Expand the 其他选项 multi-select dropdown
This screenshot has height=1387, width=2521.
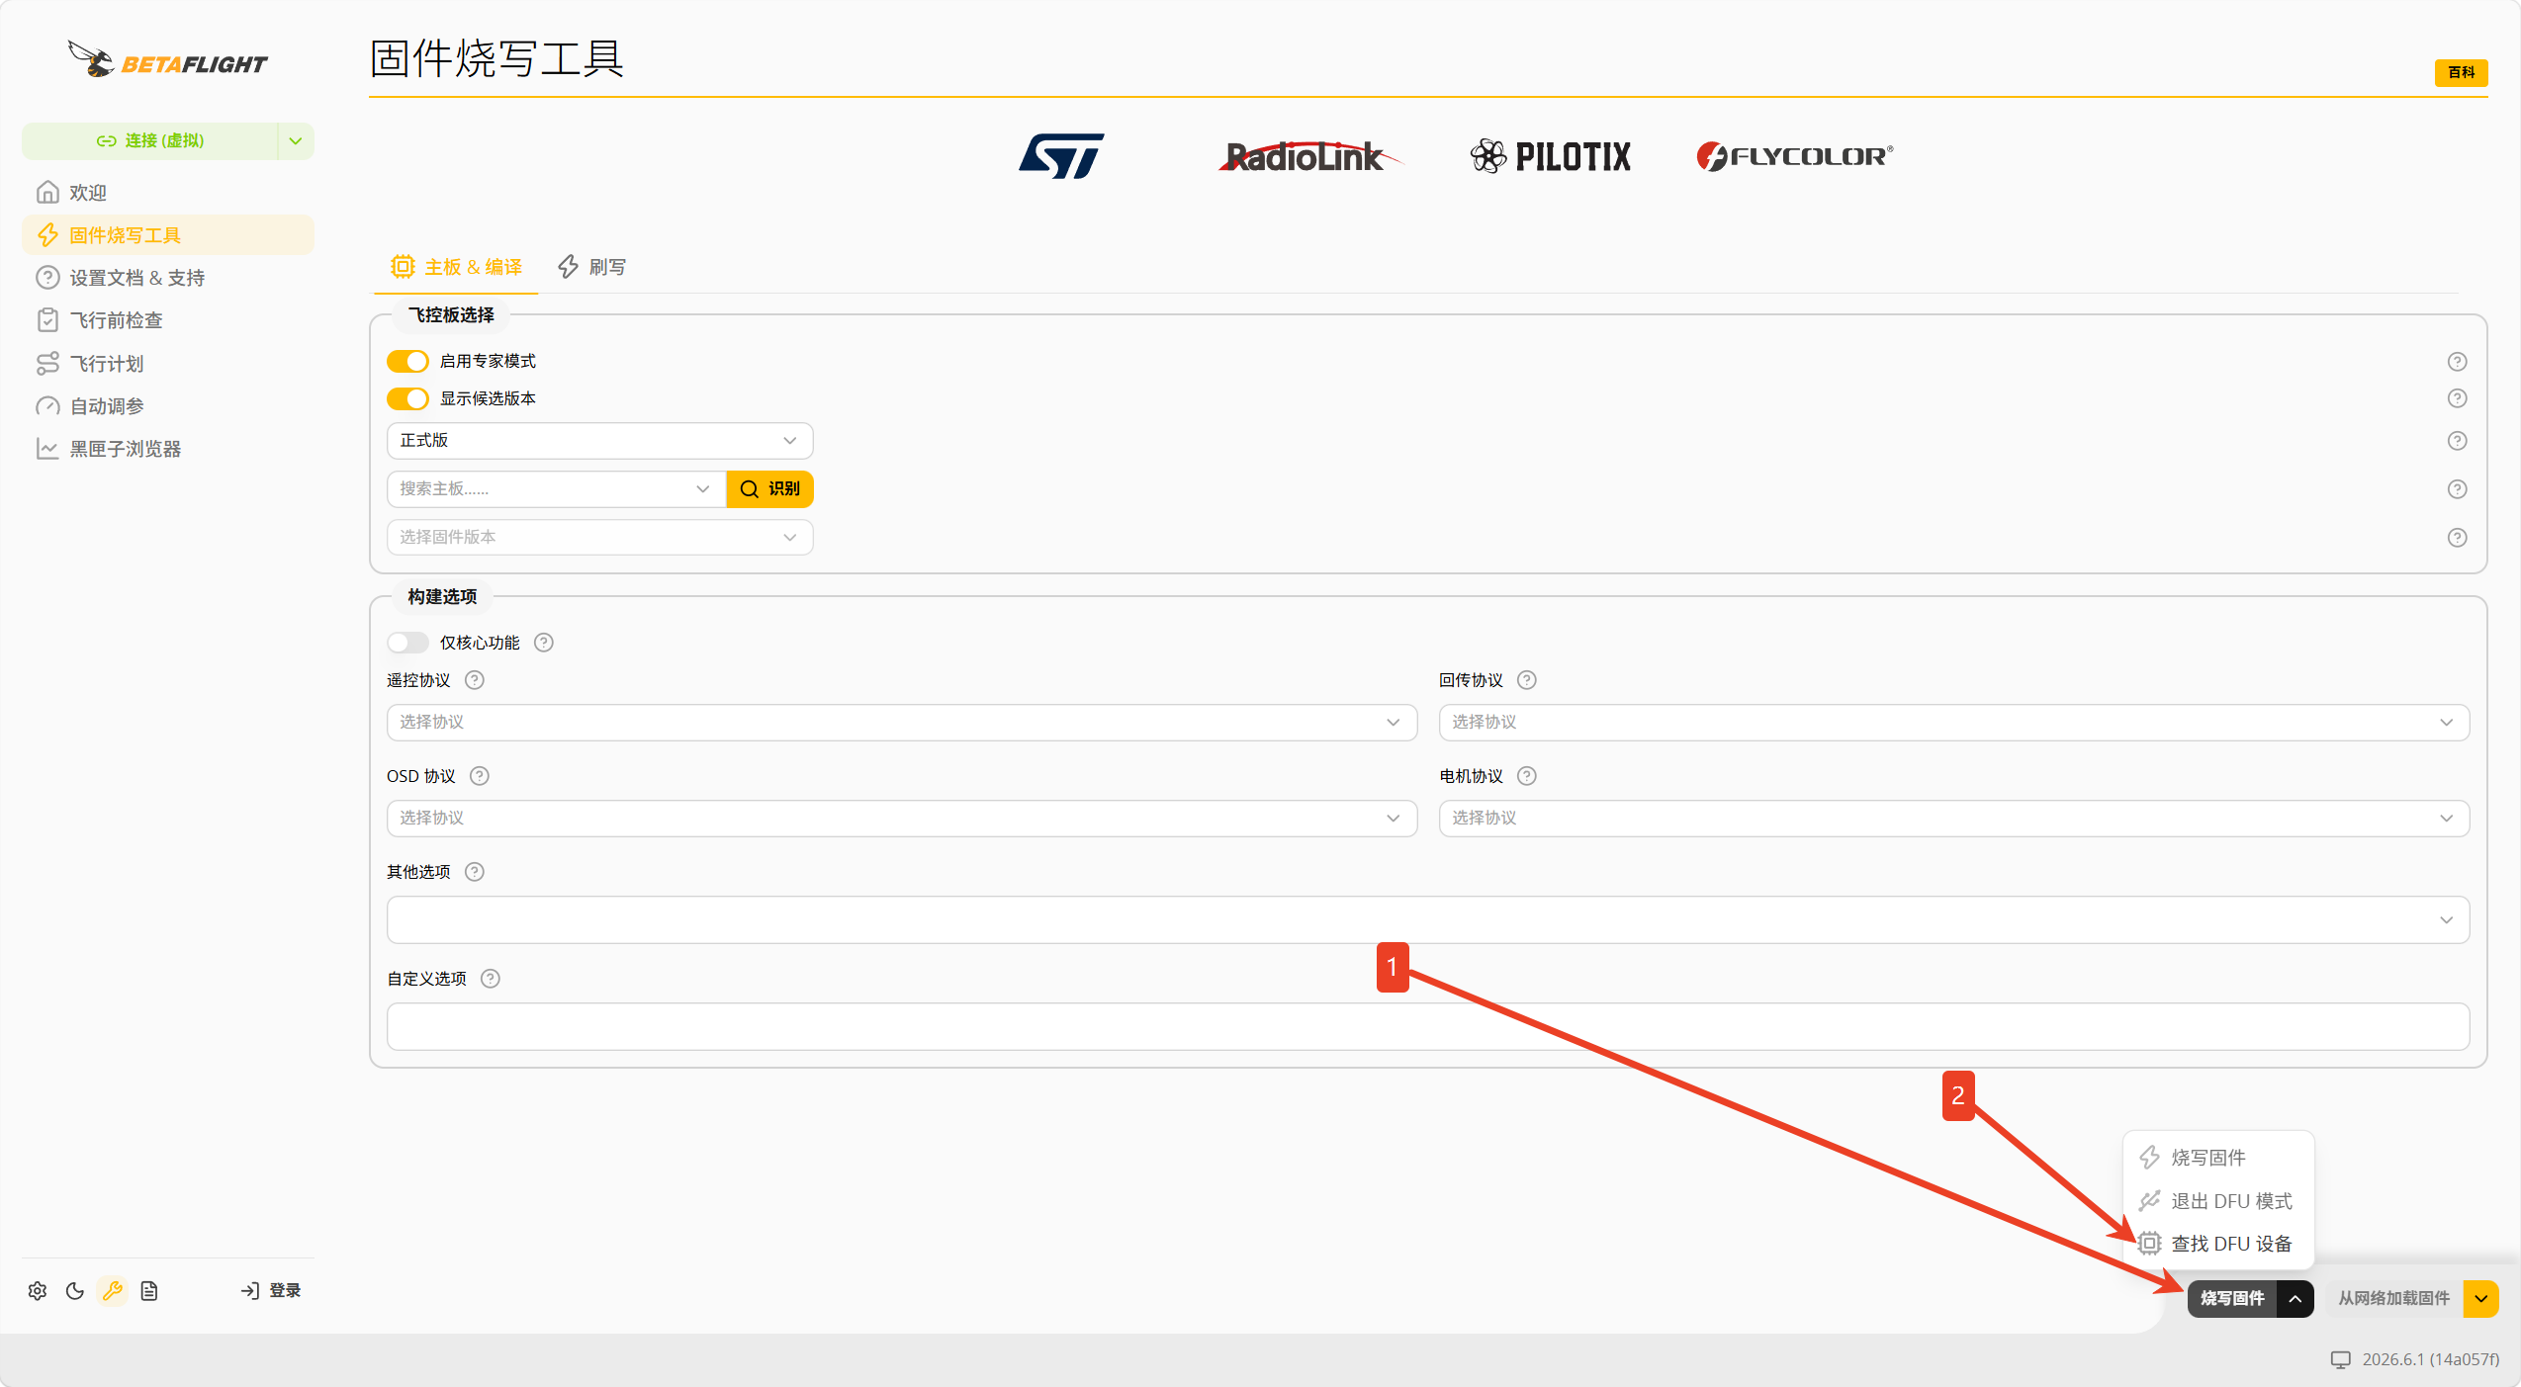(1427, 920)
